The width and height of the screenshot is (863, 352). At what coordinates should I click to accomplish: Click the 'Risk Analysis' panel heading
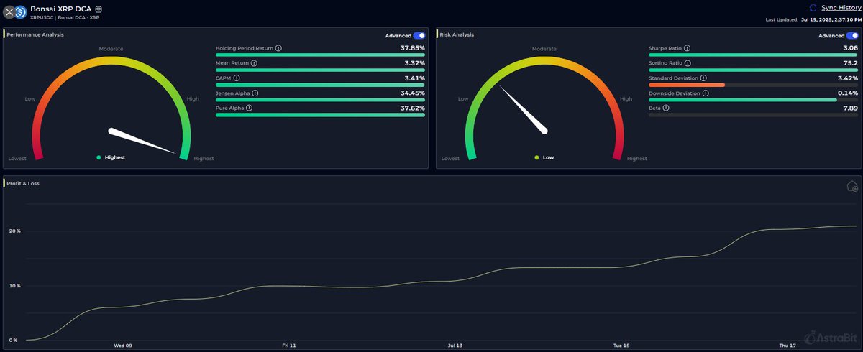coord(457,34)
